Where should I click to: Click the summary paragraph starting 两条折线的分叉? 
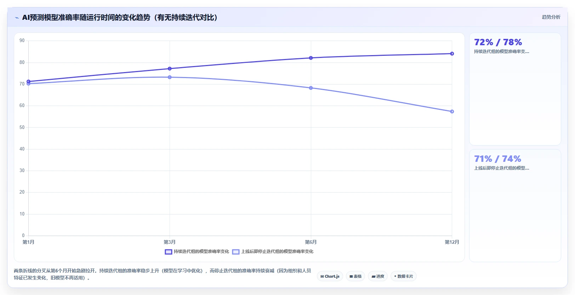pos(163,274)
